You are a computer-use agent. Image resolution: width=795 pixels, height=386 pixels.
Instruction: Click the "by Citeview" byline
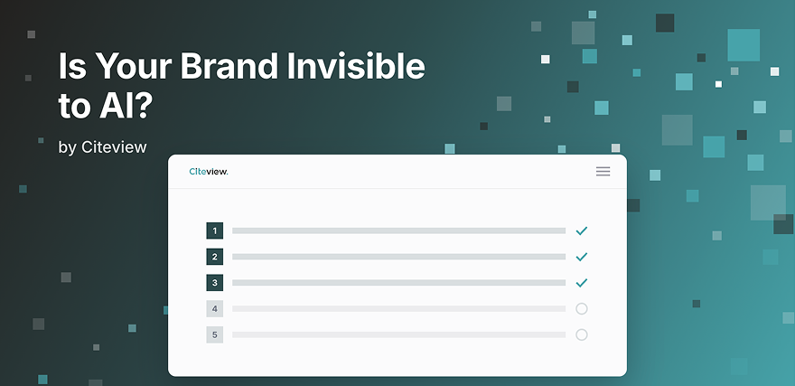(102, 147)
